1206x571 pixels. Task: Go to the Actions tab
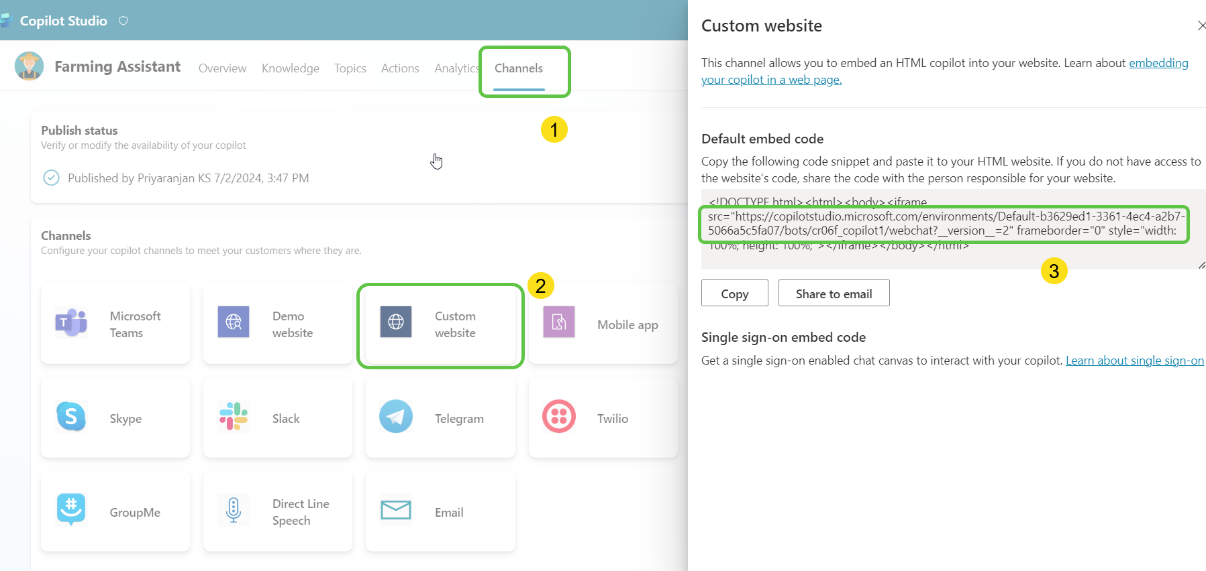pyautogui.click(x=400, y=68)
